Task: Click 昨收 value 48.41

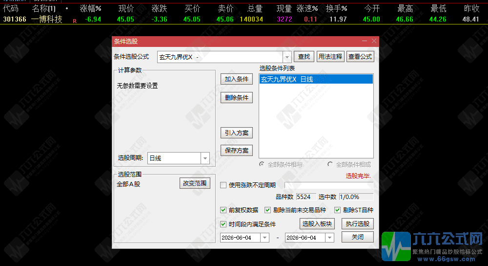Action: tap(470, 20)
